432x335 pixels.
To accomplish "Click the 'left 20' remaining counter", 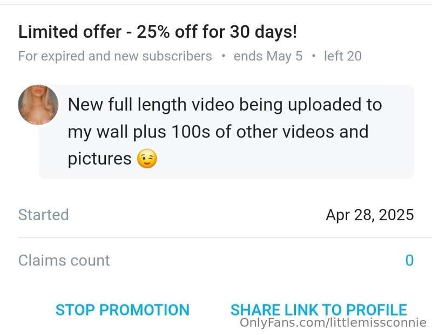I will tap(343, 56).
